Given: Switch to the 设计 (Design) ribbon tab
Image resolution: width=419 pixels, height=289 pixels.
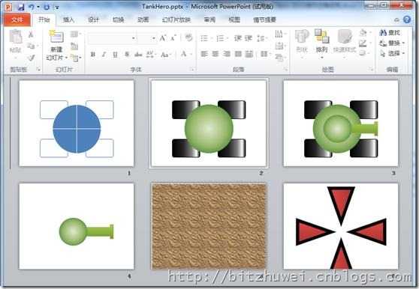Looking at the screenshot, I should coord(94,19).
